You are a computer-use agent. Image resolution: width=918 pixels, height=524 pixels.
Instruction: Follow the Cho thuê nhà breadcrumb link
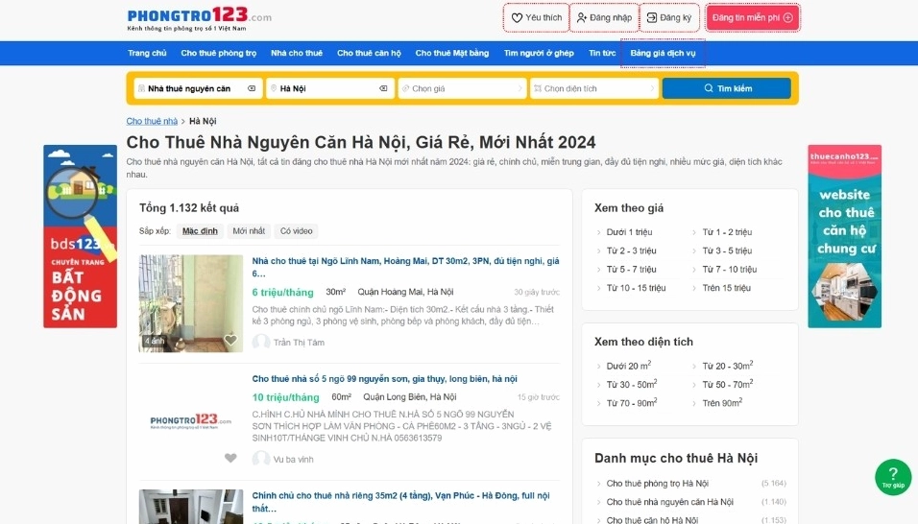coord(152,121)
